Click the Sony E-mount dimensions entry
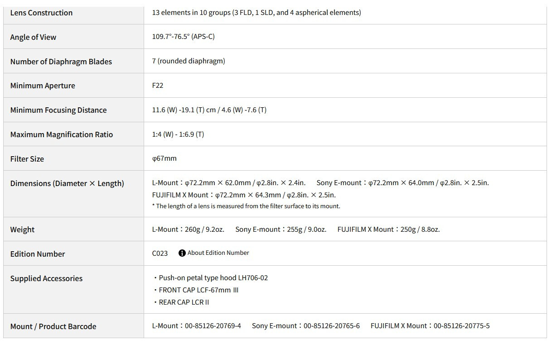552x349 pixels. tap(403, 183)
